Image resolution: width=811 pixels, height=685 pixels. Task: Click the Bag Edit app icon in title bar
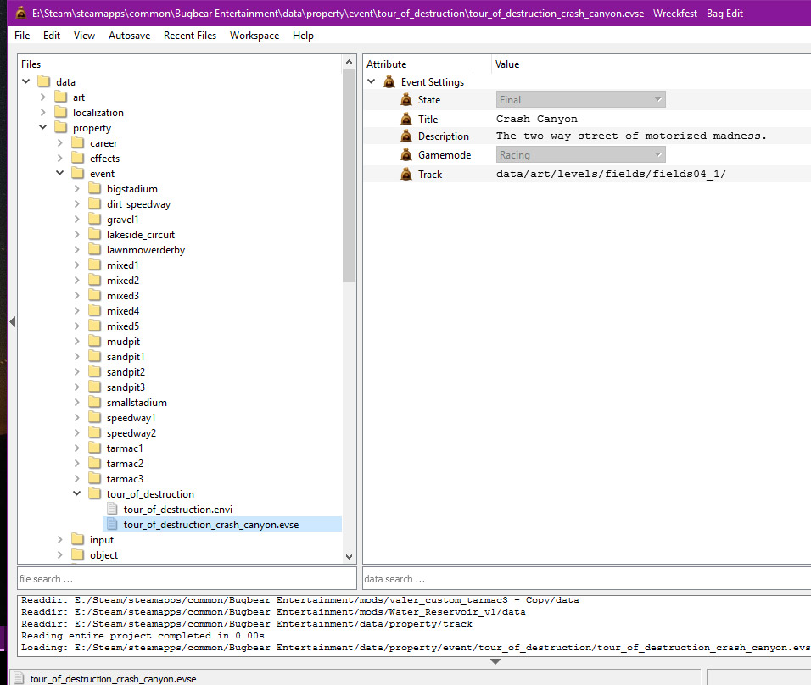[20, 13]
